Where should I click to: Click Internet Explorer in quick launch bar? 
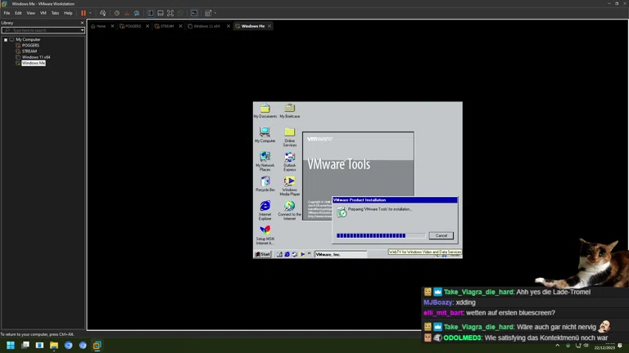pos(287,254)
